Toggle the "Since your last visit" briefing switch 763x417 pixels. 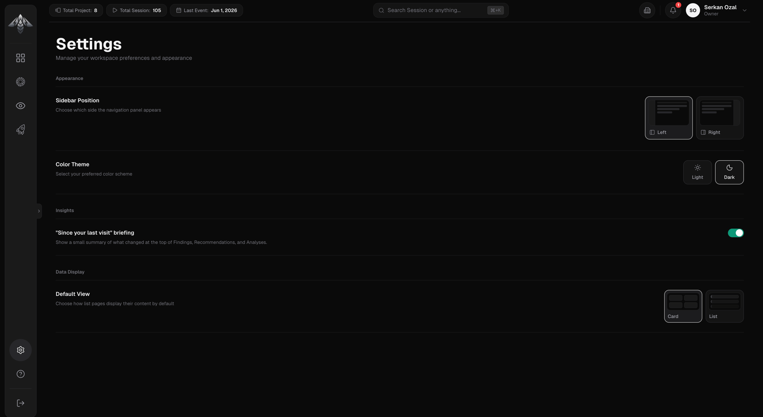pyautogui.click(x=736, y=233)
